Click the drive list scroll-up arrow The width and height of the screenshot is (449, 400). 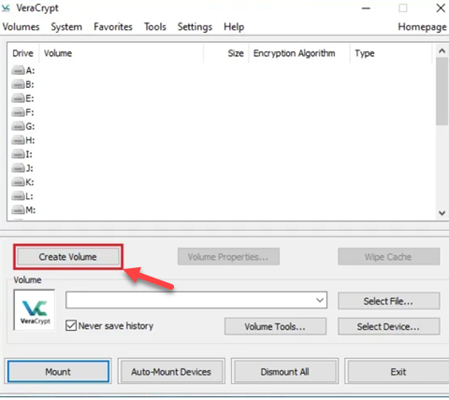442,50
